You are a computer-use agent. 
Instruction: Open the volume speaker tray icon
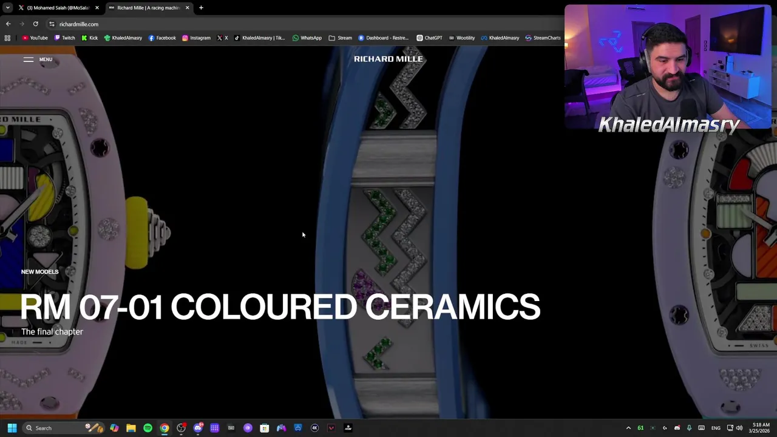click(739, 428)
